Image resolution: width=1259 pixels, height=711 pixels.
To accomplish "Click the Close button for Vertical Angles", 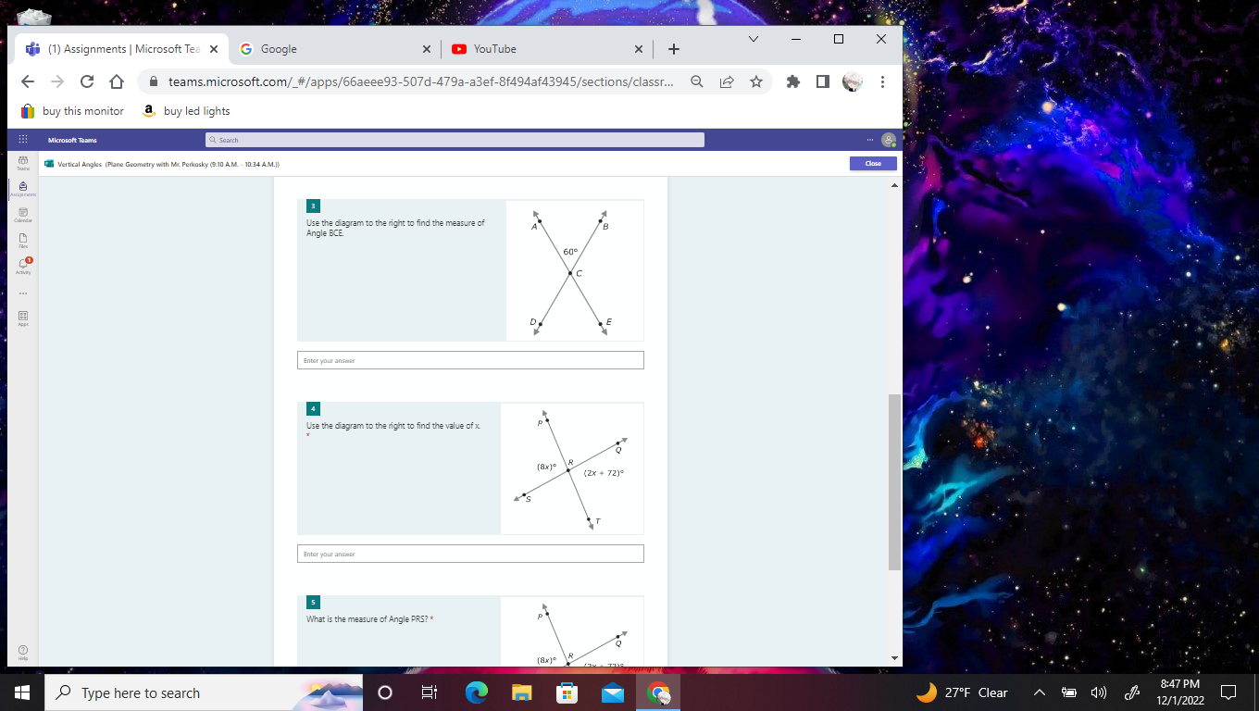I will point(872,163).
